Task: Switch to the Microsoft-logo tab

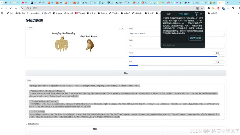Action: click(213, 3)
